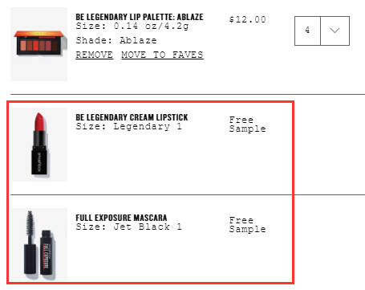Open Be Legendary Lip Palette: Ablaze title
Screen dimensions: 365x290
pos(140,17)
